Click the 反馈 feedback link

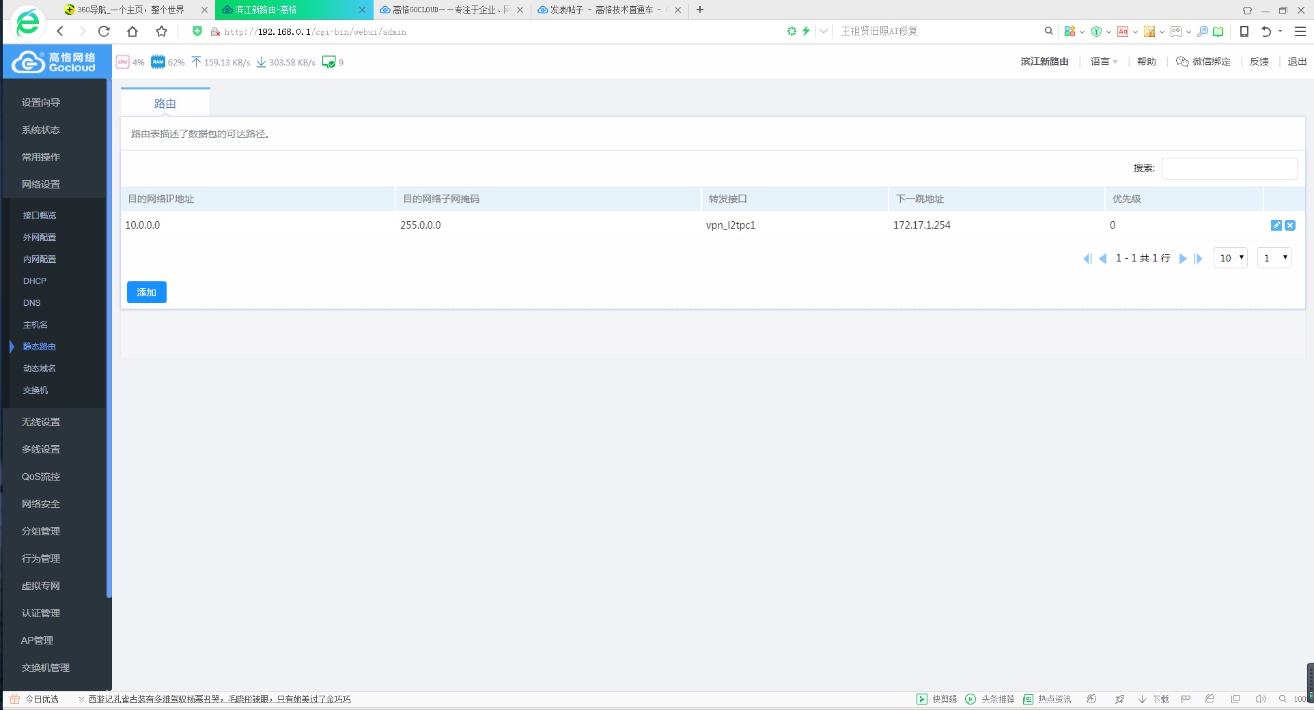coord(1259,61)
